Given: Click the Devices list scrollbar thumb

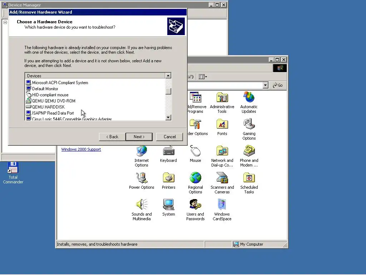Looking at the screenshot, I should point(168,91).
